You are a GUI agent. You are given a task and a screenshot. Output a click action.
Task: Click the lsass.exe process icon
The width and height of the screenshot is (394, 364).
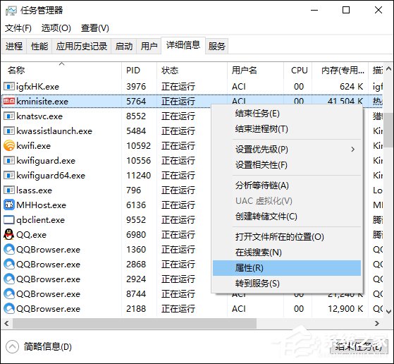[9, 190]
